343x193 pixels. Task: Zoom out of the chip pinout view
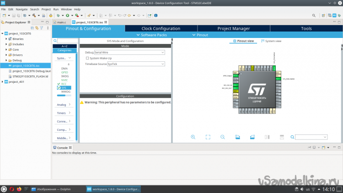click(x=222, y=137)
